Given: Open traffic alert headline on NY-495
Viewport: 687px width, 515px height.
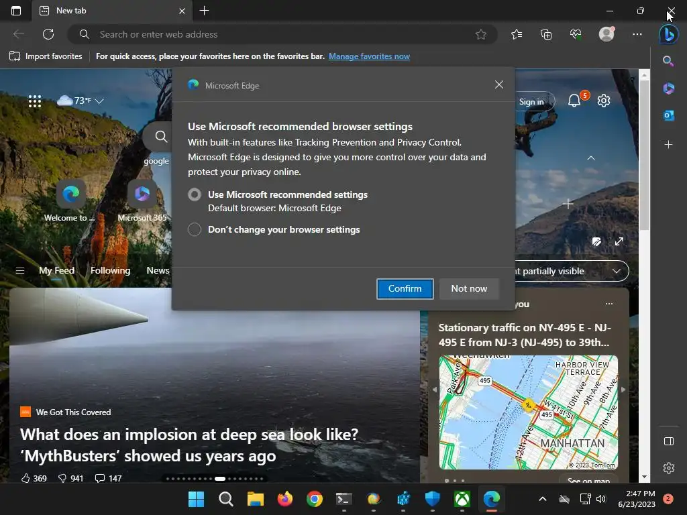Looking at the screenshot, I should tap(525, 335).
